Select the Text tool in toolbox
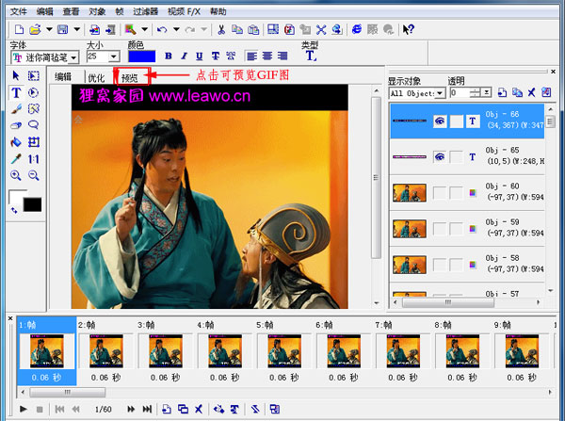565x421 pixels. point(16,92)
